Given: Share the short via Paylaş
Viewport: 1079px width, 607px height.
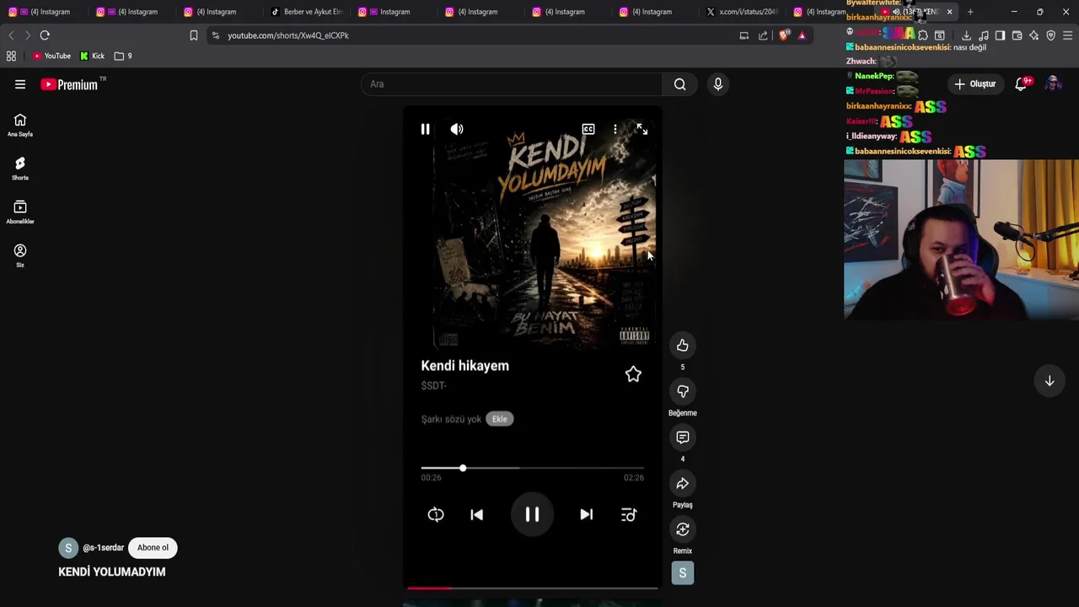Looking at the screenshot, I should coord(683,484).
